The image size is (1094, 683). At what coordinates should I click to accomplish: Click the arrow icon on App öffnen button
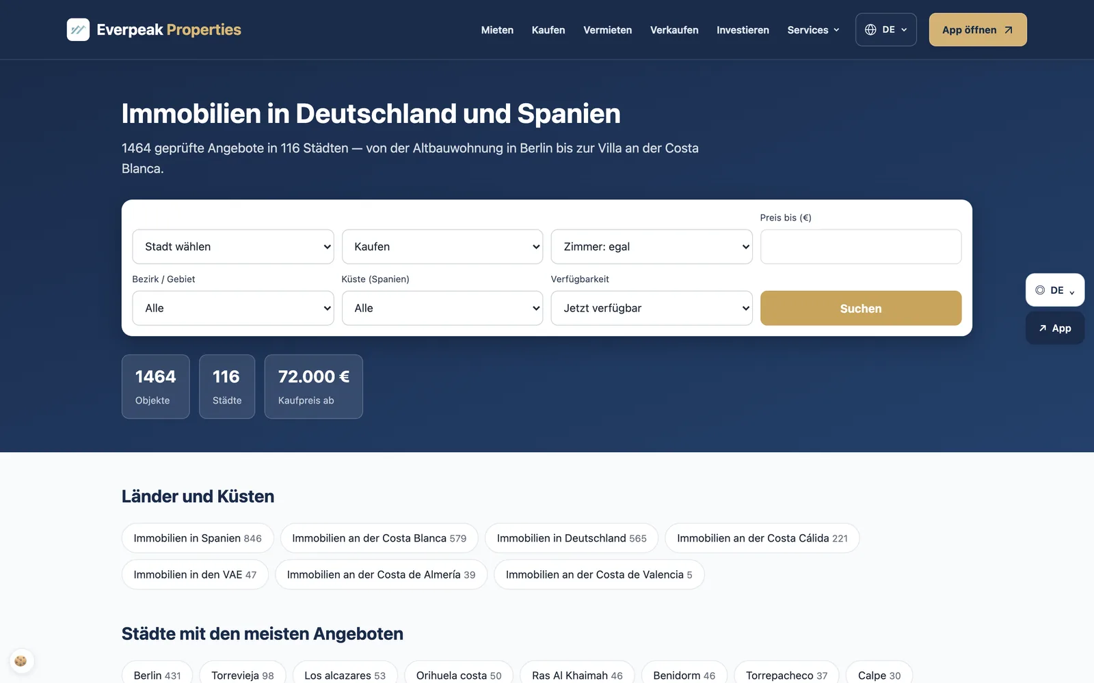(1008, 30)
